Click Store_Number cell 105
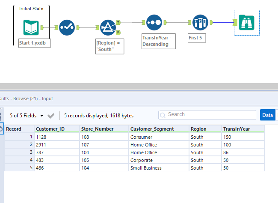This screenshot has width=278, height=203. click(104, 160)
